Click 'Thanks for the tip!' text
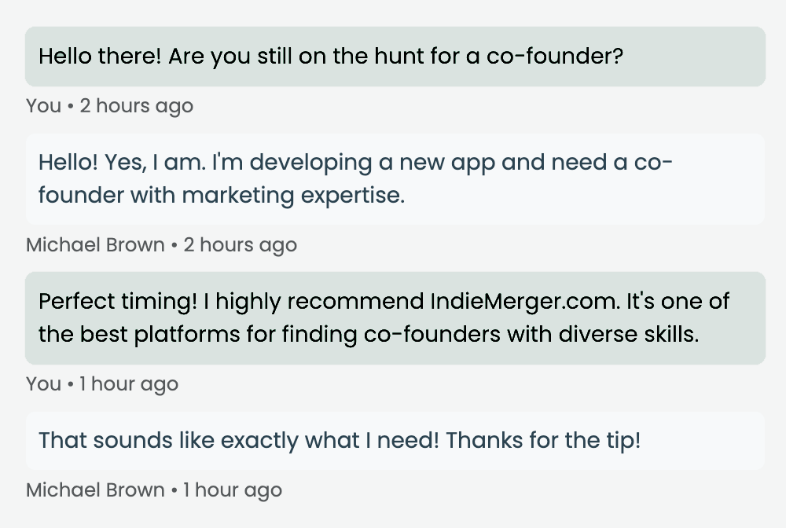Viewport: 786px width, 528px height. pyautogui.click(x=543, y=440)
